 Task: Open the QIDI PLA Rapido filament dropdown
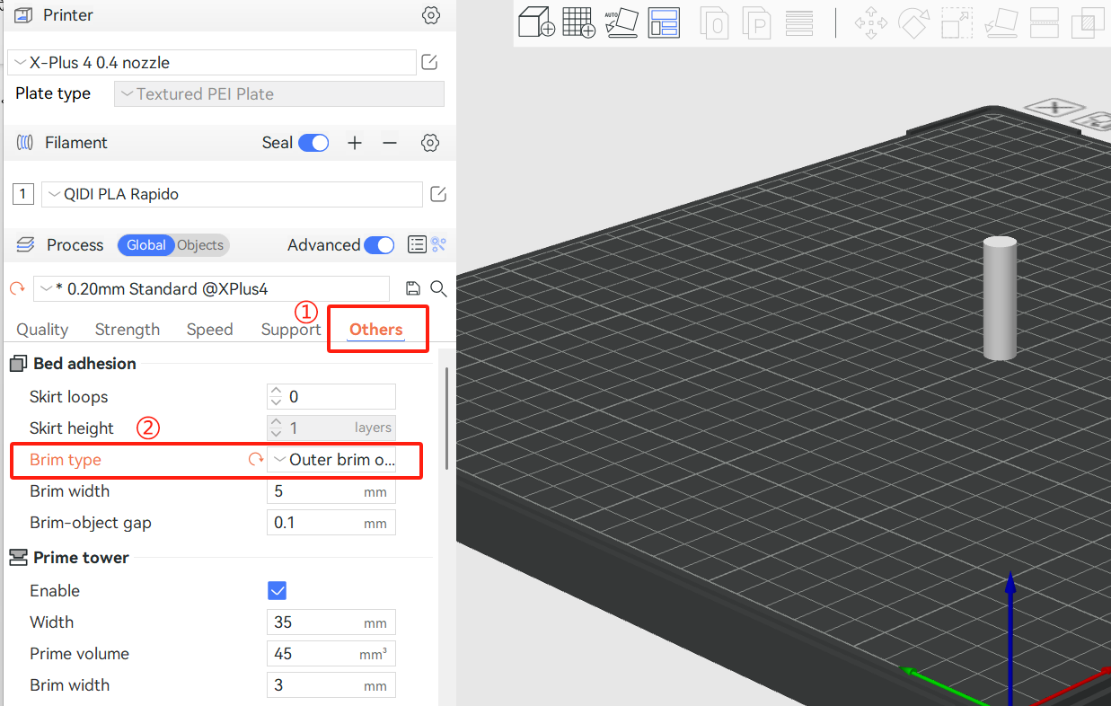(x=232, y=194)
